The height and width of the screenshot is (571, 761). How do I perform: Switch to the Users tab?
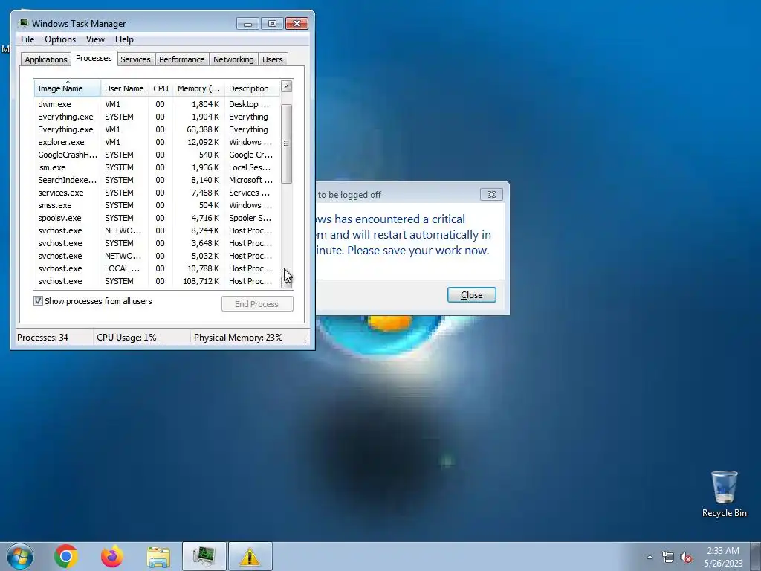click(273, 59)
